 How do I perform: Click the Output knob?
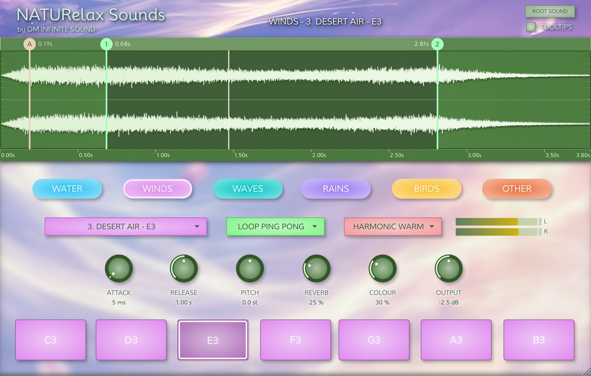[x=449, y=269]
